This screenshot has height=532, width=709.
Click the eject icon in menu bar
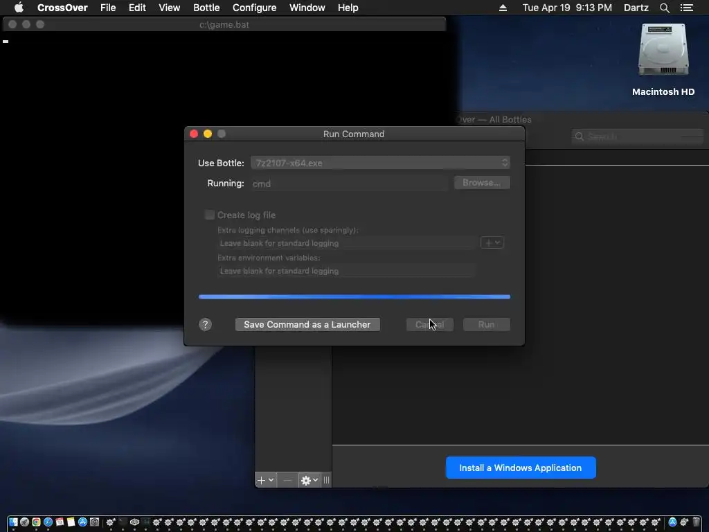pyautogui.click(x=503, y=8)
